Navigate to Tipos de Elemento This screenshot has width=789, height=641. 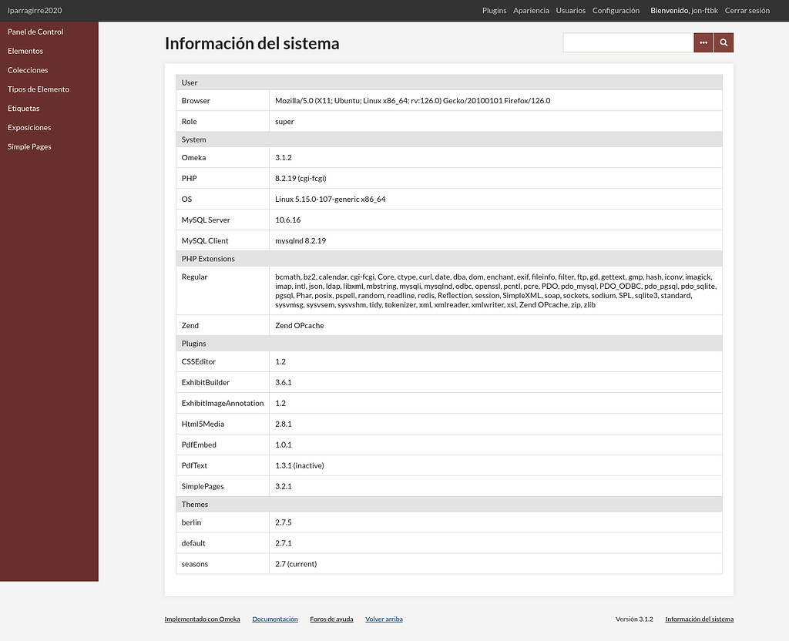coord(37,89)
